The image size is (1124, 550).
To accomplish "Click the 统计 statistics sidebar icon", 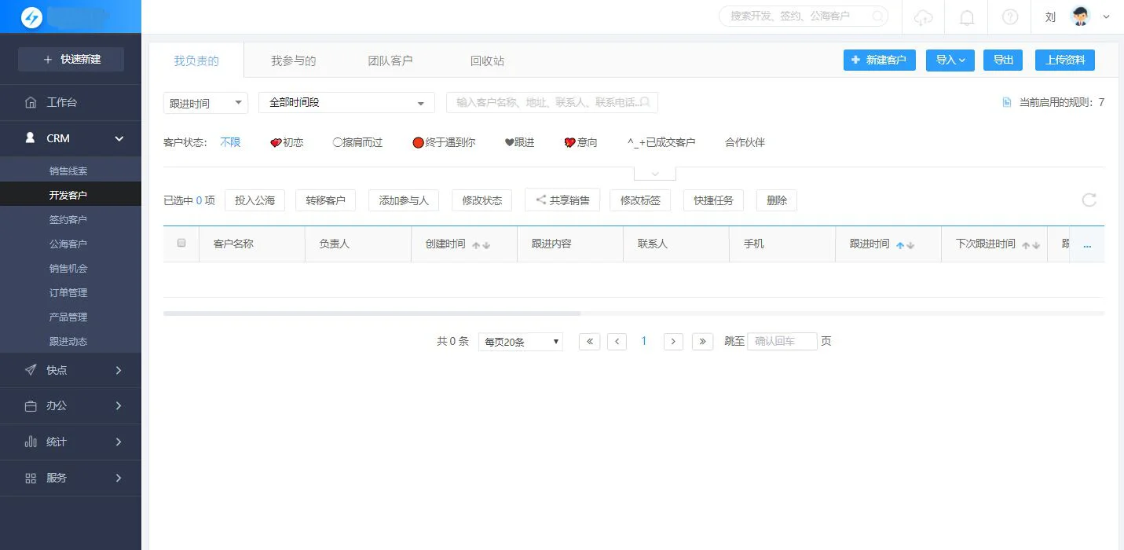I will pos(30,442).
